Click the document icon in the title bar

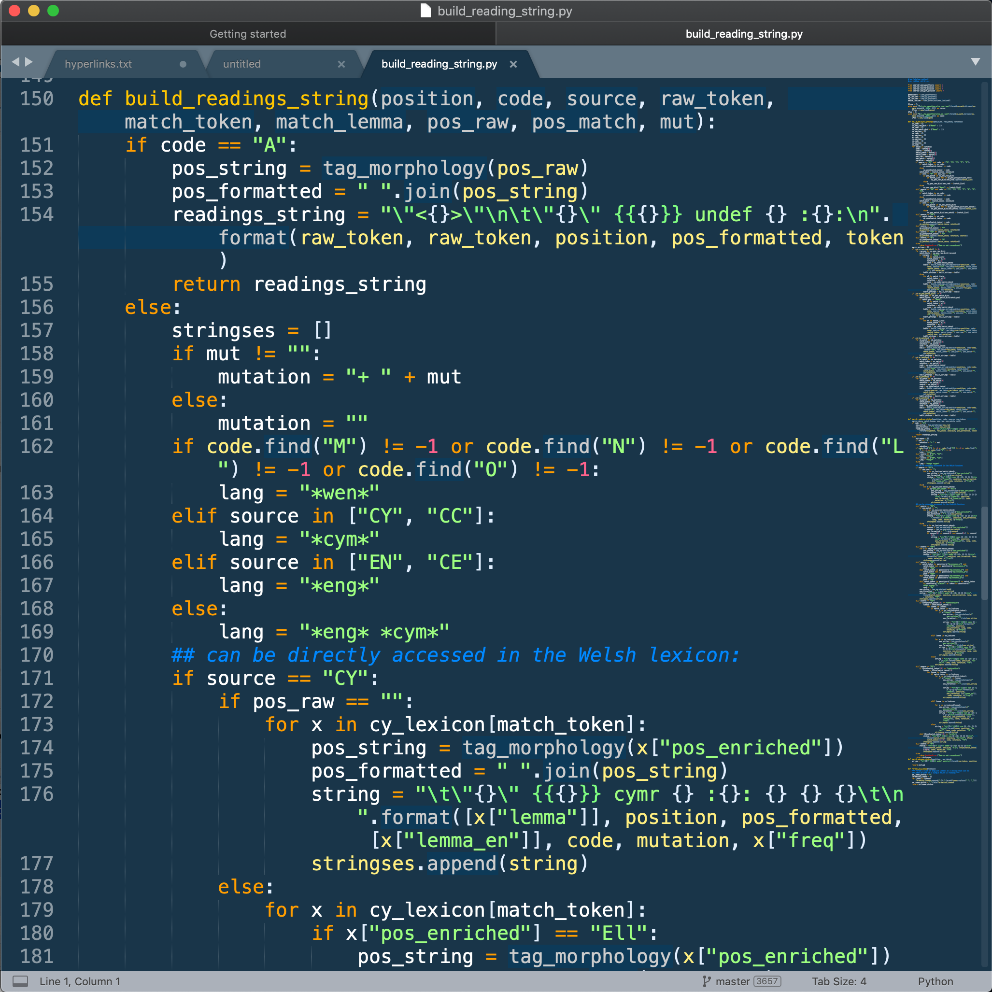click(425, 11)
